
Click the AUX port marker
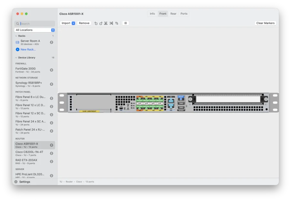(171, 99)
